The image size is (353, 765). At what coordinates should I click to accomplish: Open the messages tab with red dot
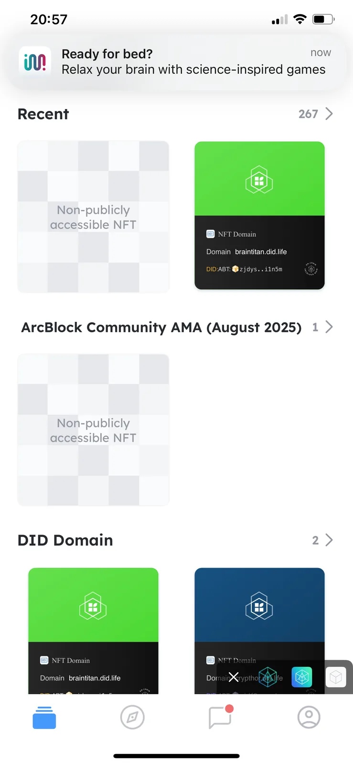[221, 716]
